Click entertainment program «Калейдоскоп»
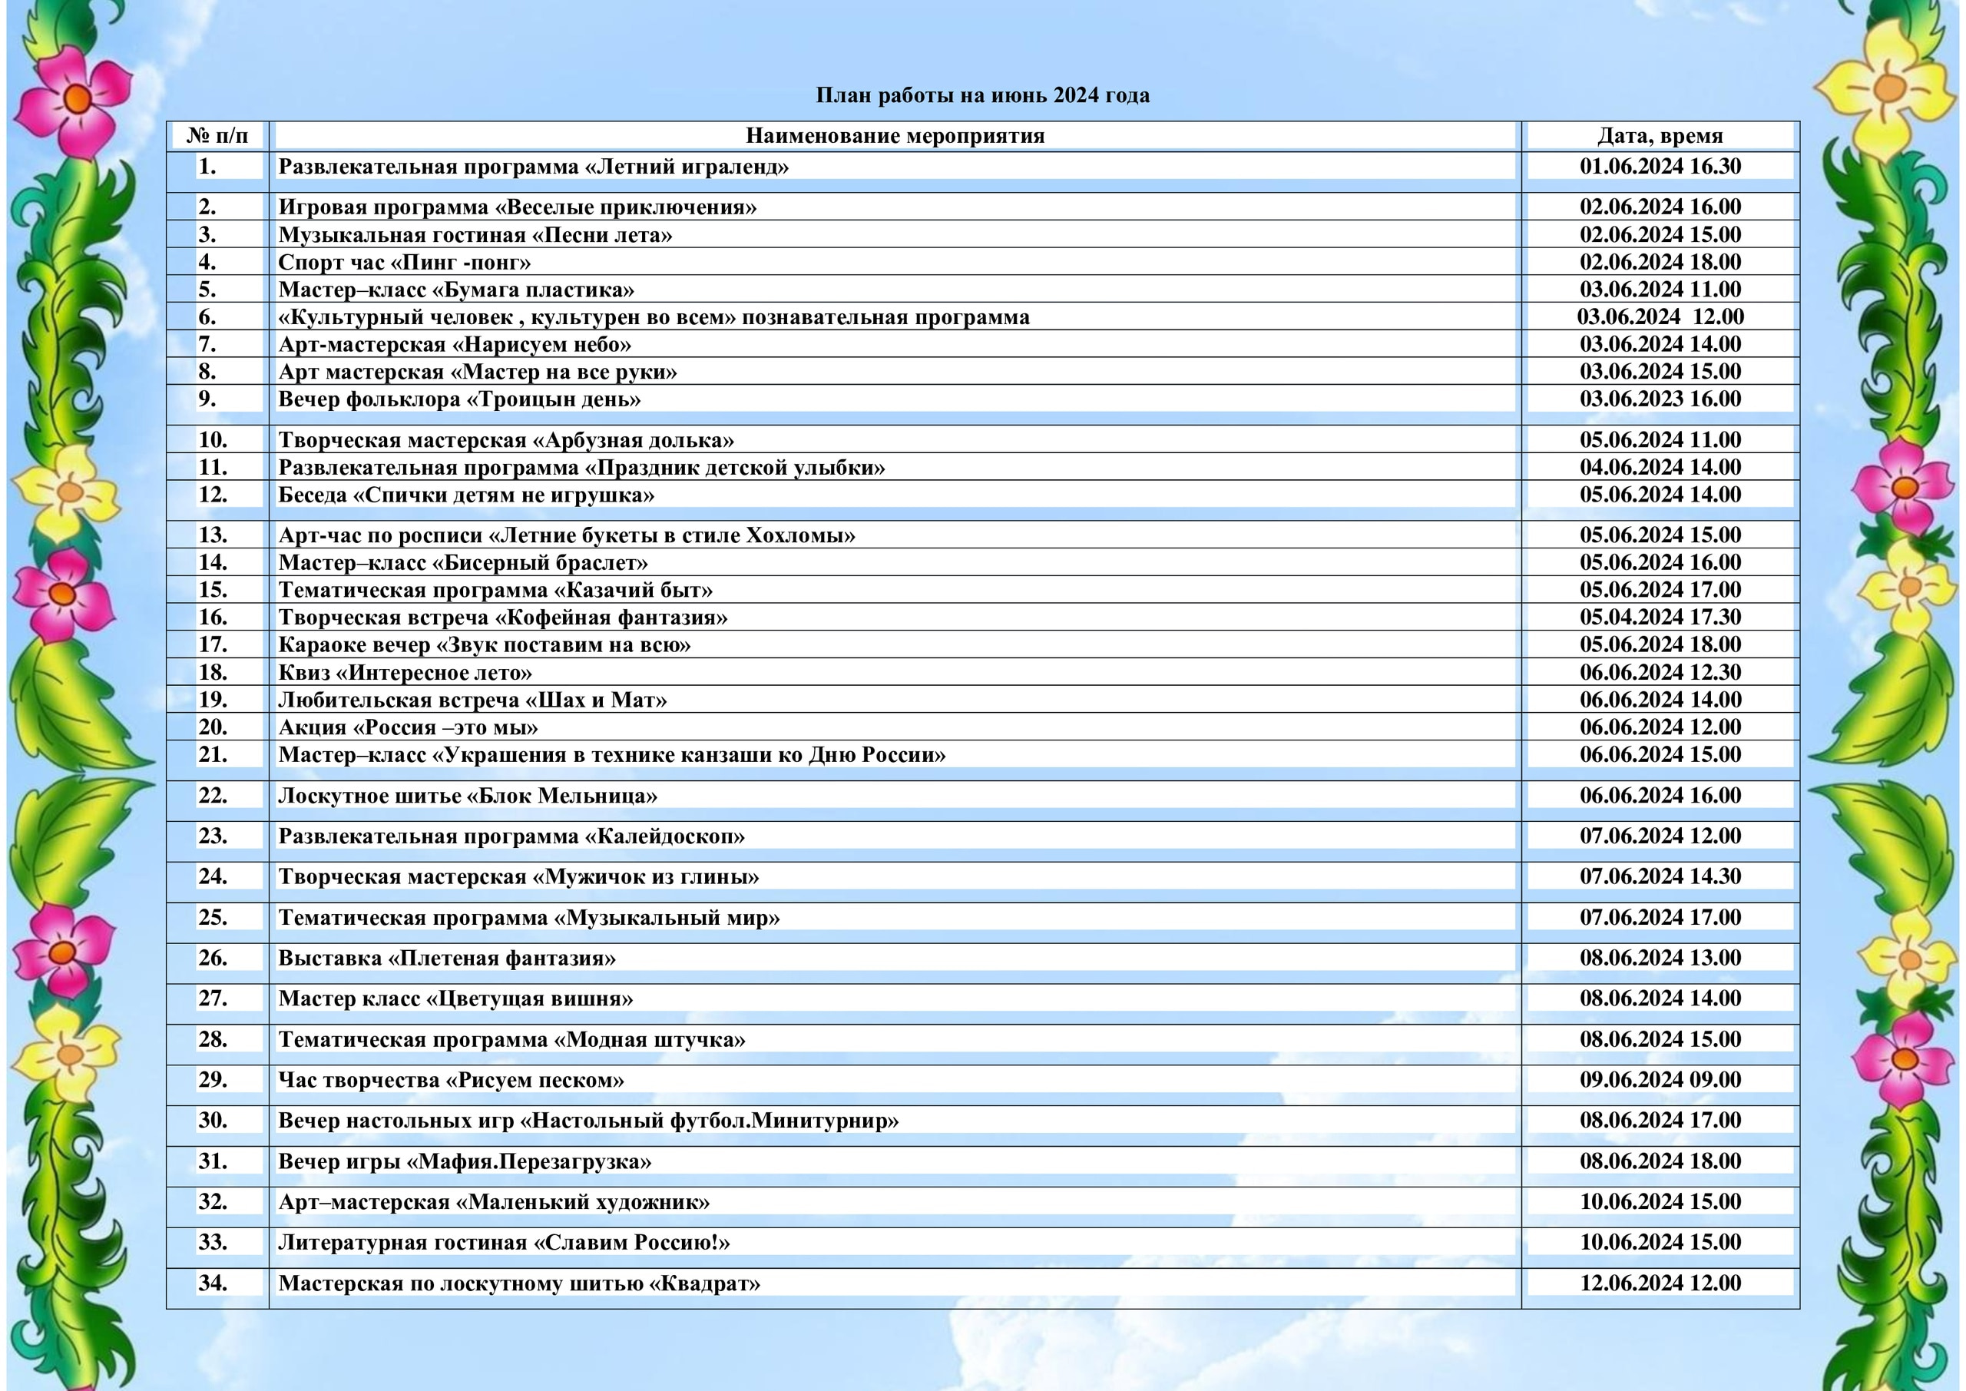1966x1391 pixels. coord(511,836)
